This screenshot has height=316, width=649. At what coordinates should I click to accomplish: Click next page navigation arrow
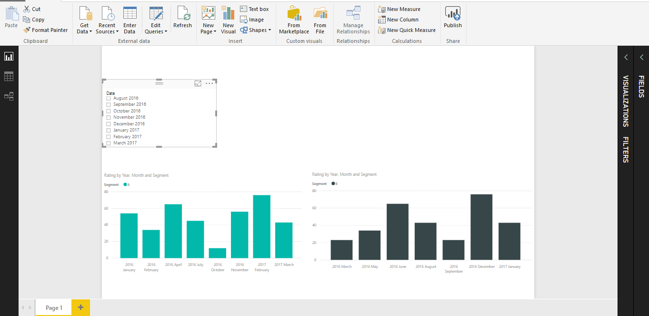tap(30, 308)
